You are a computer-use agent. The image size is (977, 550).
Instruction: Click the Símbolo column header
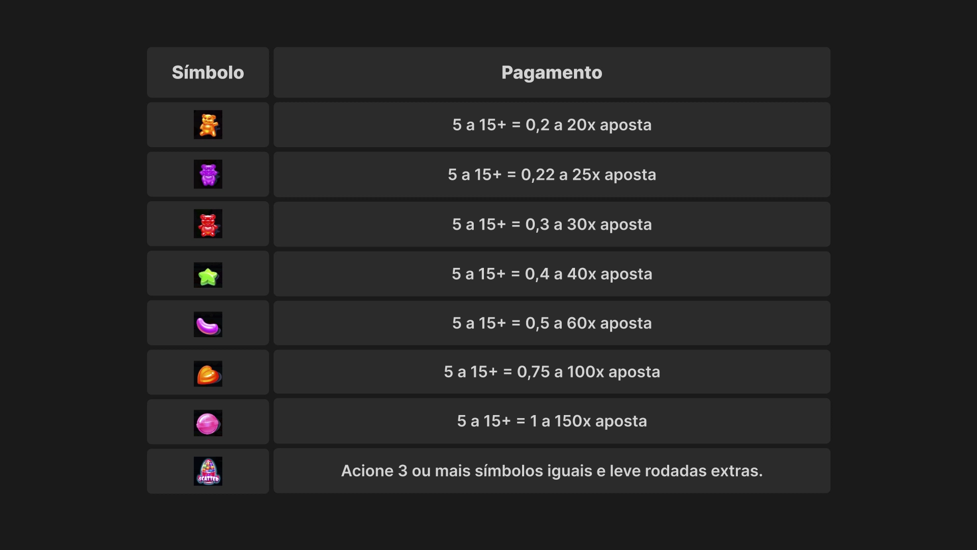(x=208, y=72)
